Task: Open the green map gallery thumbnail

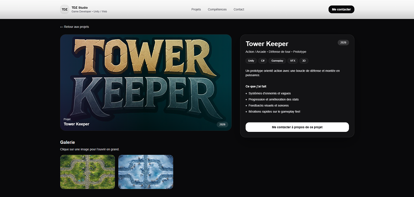Action: tap(87, 172)
